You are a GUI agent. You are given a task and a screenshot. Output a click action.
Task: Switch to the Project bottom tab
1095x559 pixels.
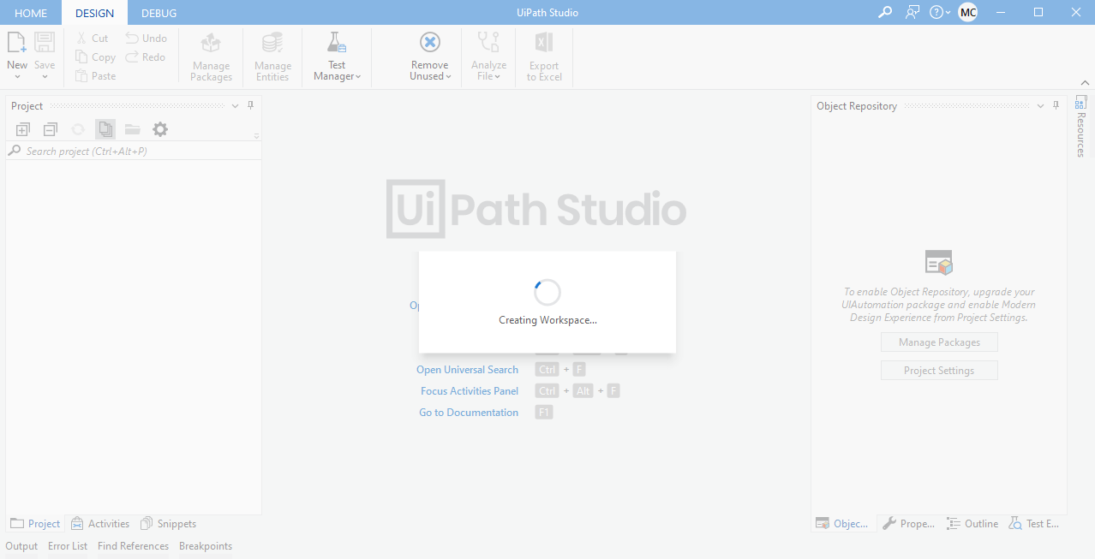click(35, 524)
